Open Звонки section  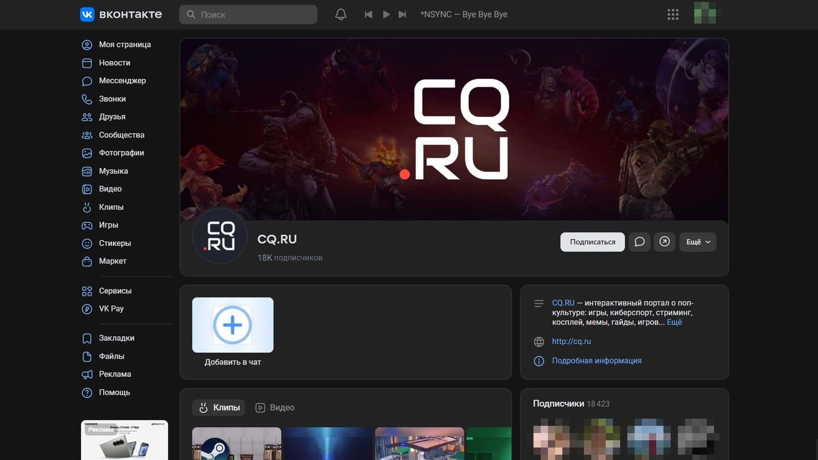(112, 99)
